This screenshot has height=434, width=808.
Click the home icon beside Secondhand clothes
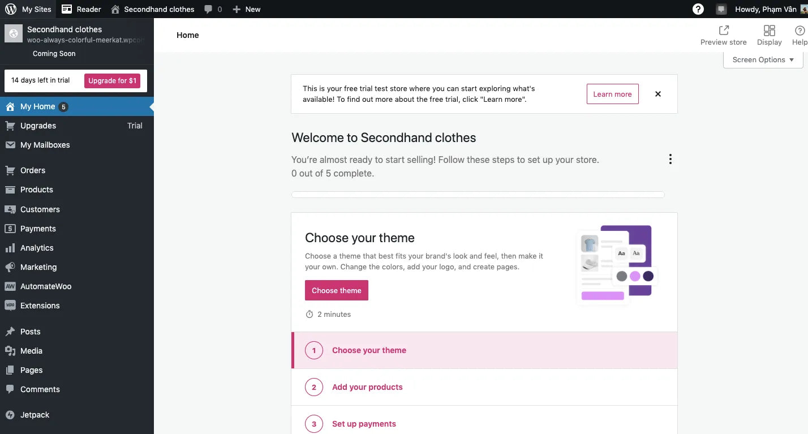pyautogui.click(x=115, y=9)
